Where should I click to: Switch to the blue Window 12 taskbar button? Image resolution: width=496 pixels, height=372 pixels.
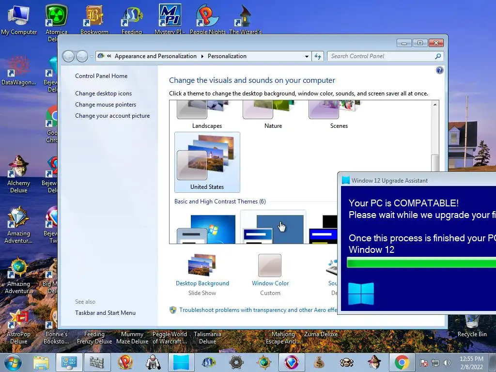click(181, 362)
